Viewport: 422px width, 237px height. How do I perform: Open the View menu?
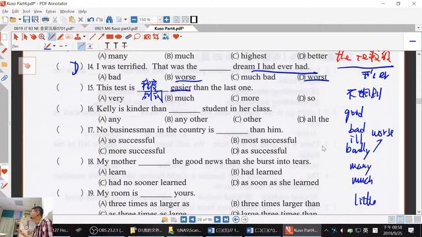pyautogui.click(x=38, y=11)
